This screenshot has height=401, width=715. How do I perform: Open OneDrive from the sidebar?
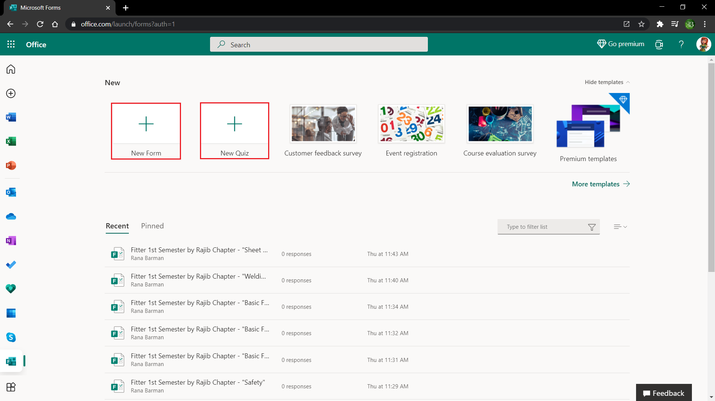(11, 216)
